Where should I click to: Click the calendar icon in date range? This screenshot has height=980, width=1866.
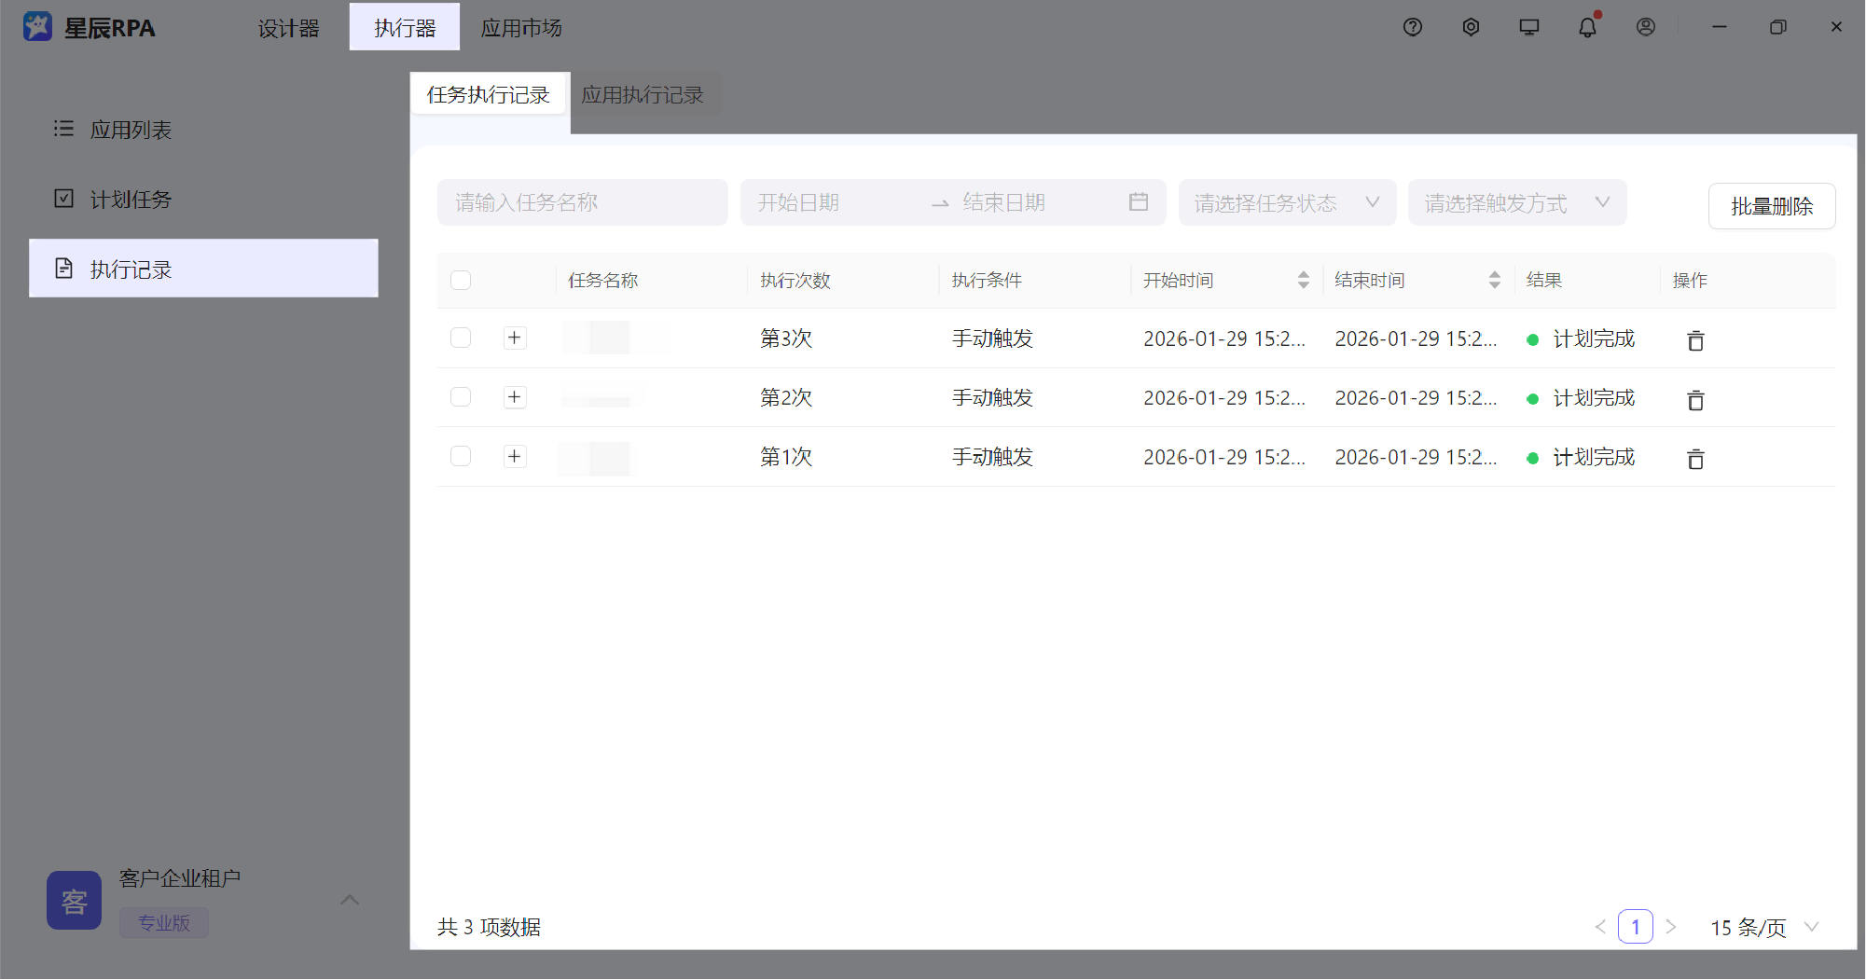coord(1138,202)
